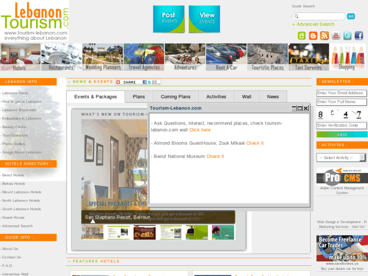
Task: Open the Wedding Planners category image
Action: [x=103, y=57]
